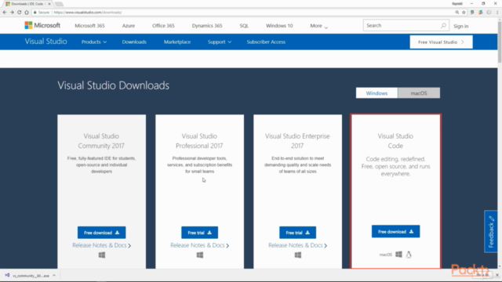Select the Downloads browser tab
Screen dimensions: 502x282
[x=28, y=4]
